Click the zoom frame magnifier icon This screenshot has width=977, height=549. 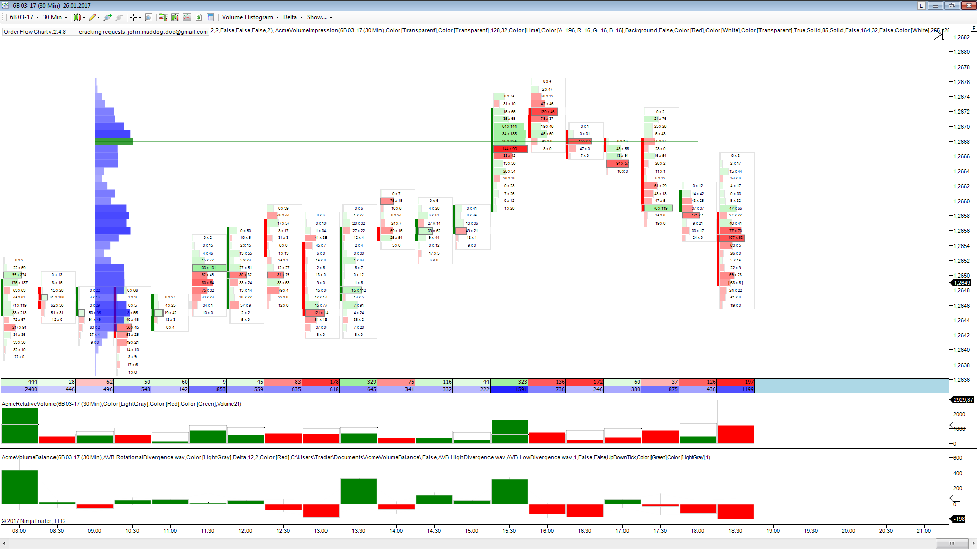point(148,17)
